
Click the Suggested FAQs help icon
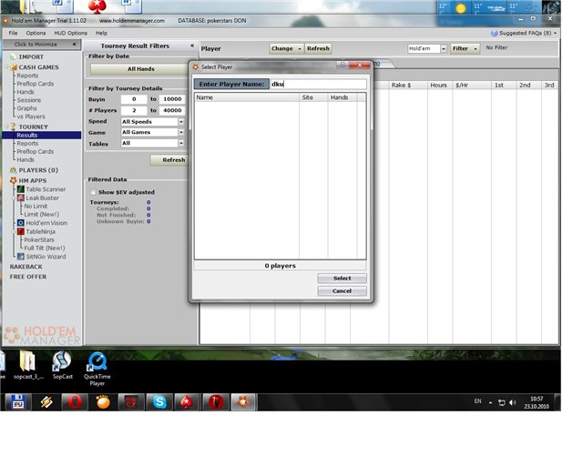click(x=494, y=33)
